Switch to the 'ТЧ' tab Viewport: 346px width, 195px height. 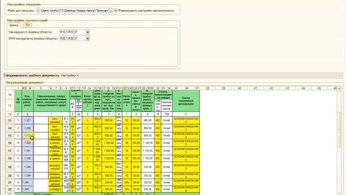tap(28, 25)
